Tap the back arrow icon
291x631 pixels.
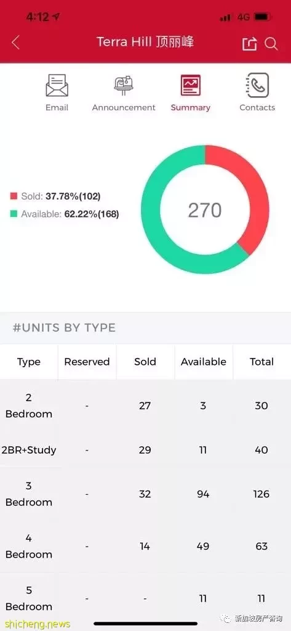[15, 43]
